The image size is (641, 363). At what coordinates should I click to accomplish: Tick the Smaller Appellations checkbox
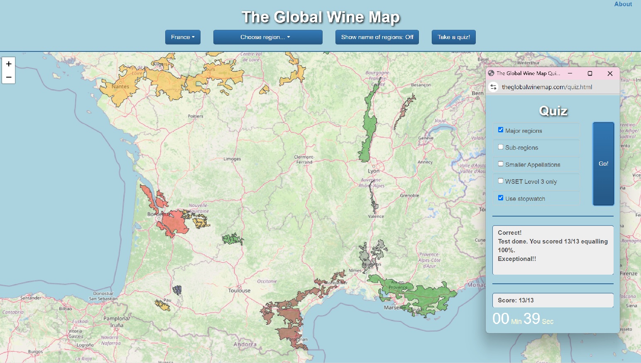[x=501, y=164]
